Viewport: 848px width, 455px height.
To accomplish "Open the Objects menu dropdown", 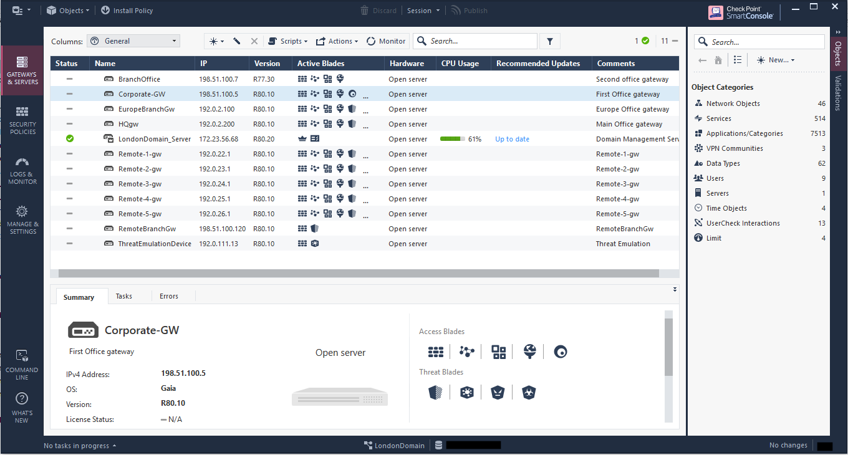I will click(x=68, y=11).
